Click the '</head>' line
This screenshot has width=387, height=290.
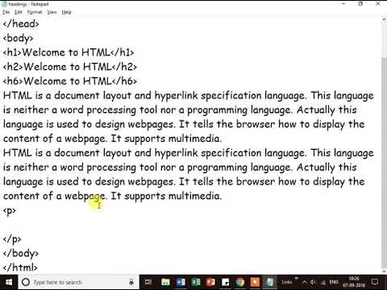(21, 23)
